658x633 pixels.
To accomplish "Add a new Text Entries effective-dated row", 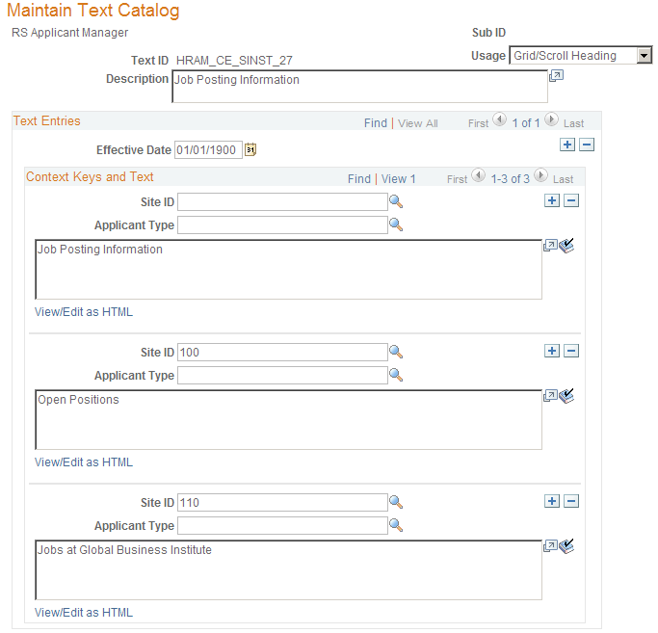I will (x=567, y=145).
